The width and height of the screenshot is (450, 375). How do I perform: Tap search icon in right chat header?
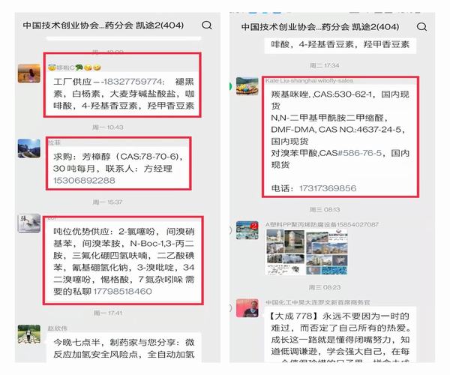pyautogui.click(x=421, y=27)
